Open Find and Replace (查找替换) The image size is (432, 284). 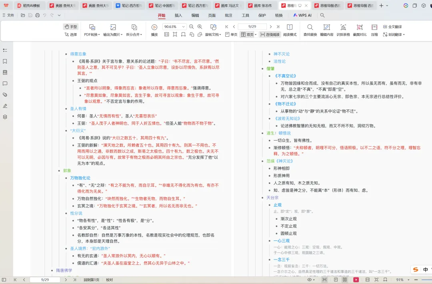click(310, 30)
